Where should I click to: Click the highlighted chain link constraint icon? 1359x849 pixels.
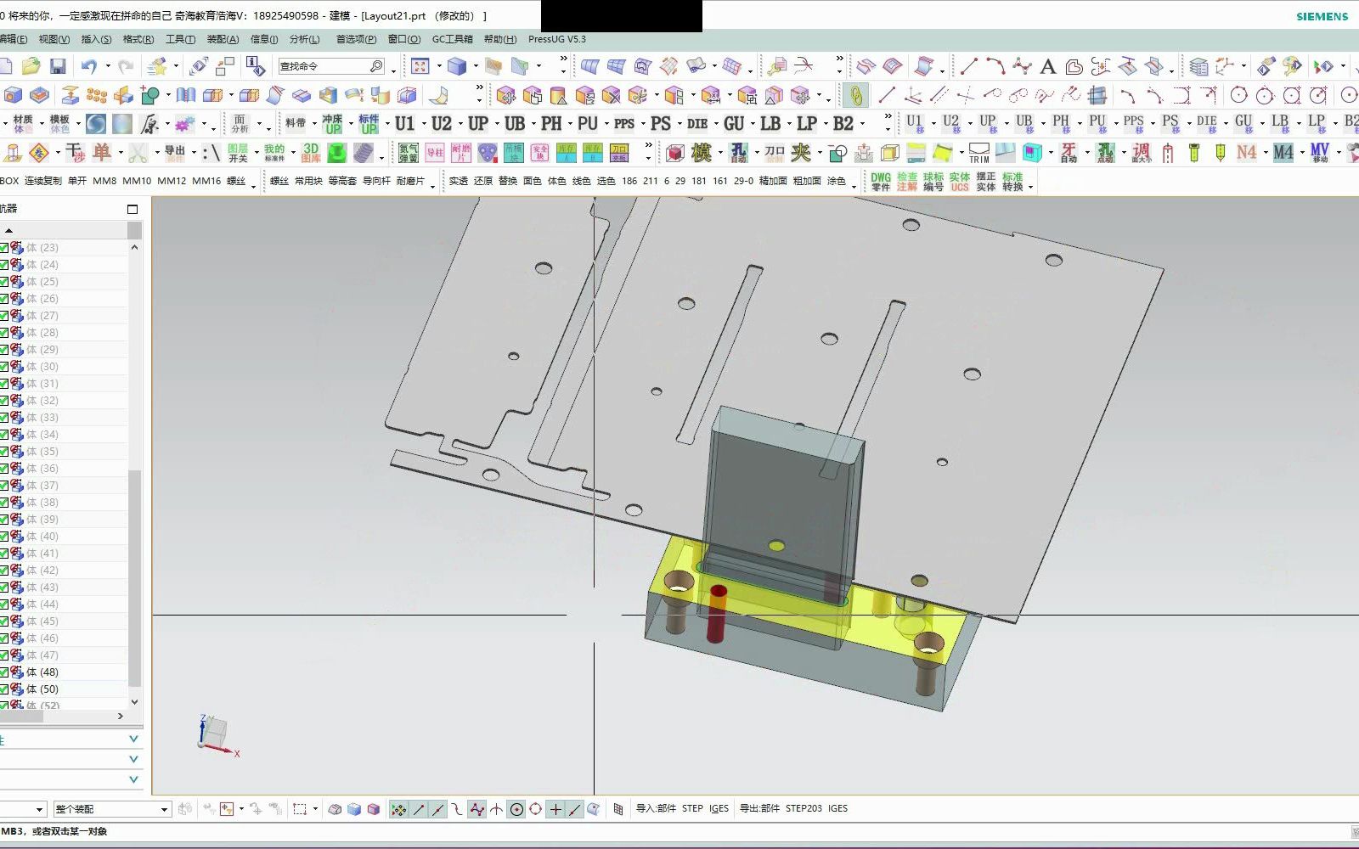pos(855,96)
